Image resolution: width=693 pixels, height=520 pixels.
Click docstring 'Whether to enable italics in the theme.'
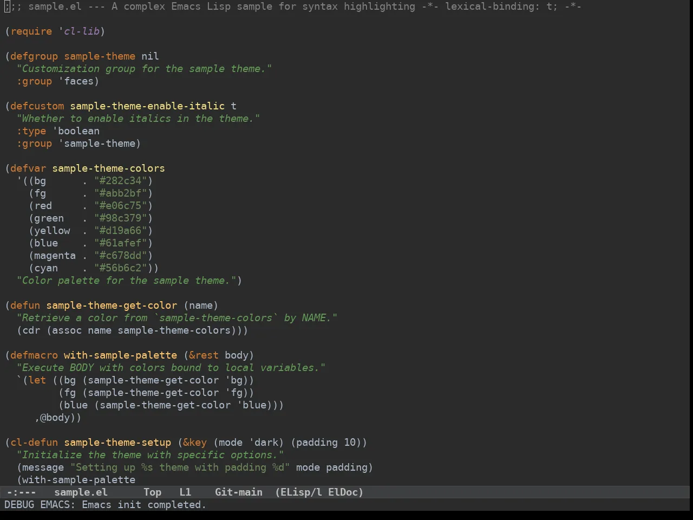(138, 119)
